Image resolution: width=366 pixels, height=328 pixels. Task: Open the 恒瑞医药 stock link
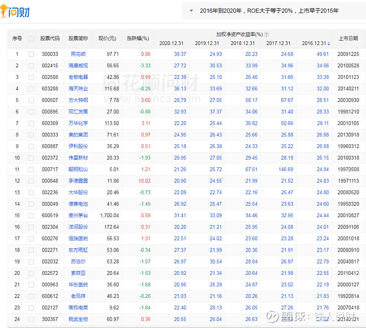pos(78,238)
